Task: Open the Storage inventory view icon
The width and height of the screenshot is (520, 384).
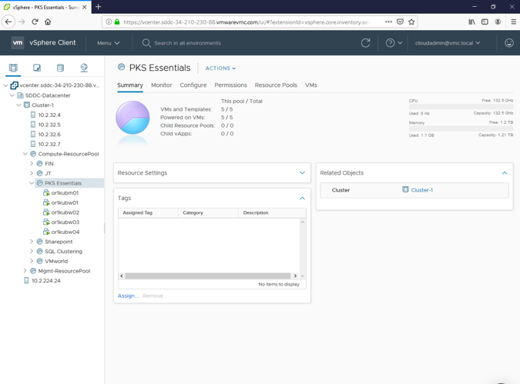Action: 60,68
